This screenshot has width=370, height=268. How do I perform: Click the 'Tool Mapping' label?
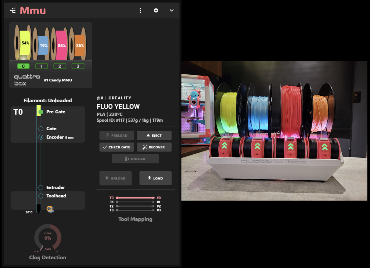tap(136, 219)
